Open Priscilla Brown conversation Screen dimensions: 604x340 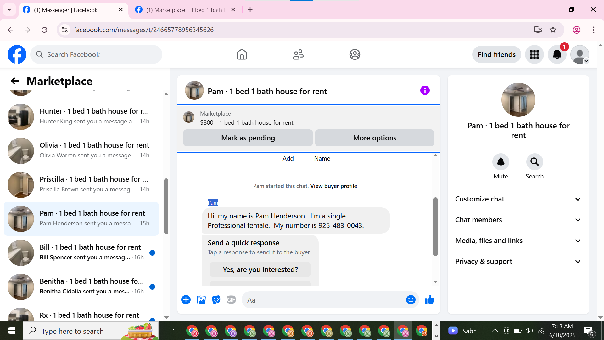(81, 184)
